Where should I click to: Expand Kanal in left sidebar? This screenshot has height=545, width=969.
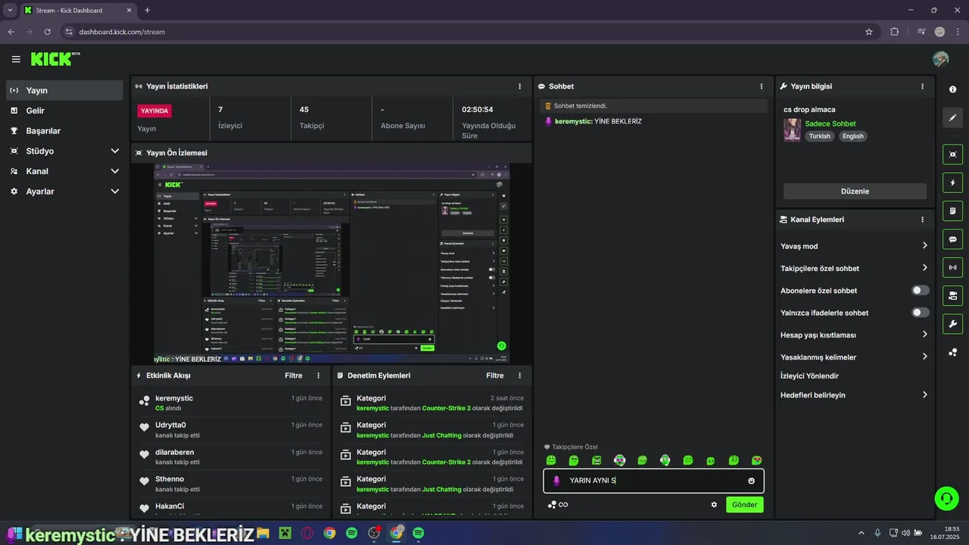64,171
